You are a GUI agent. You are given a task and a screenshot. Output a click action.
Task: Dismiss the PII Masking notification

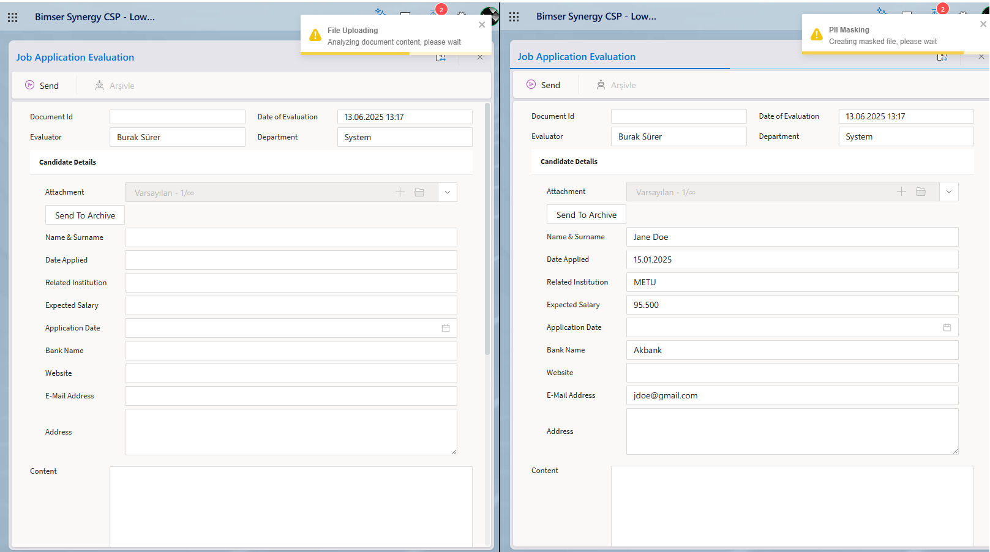tap(983, 24)
